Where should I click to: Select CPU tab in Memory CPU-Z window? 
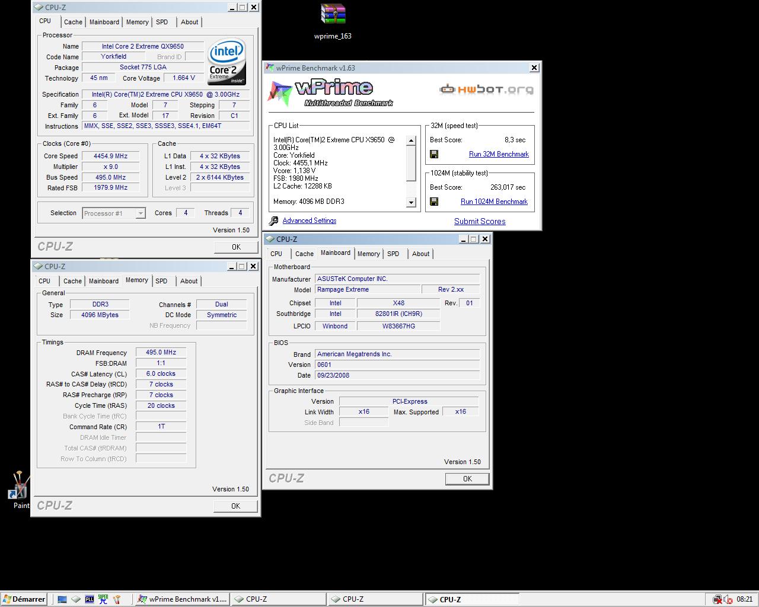pos(45,281)
